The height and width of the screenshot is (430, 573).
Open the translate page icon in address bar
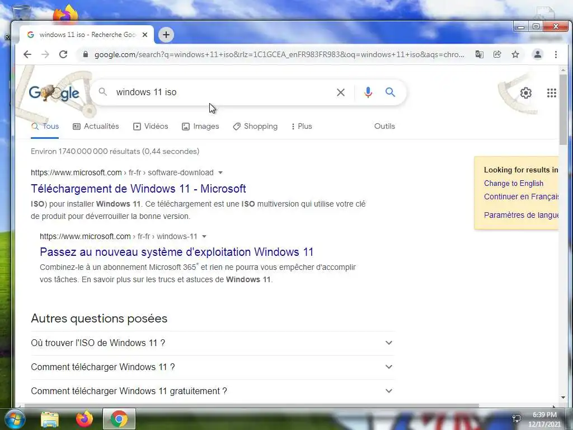pyautogui.click(x=479, y=54)
